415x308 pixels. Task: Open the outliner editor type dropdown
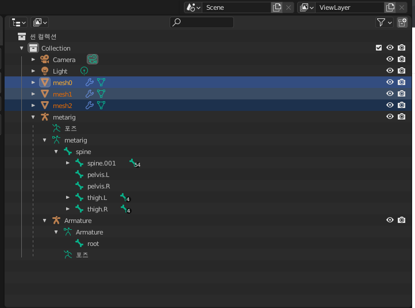tap(18, 22)
